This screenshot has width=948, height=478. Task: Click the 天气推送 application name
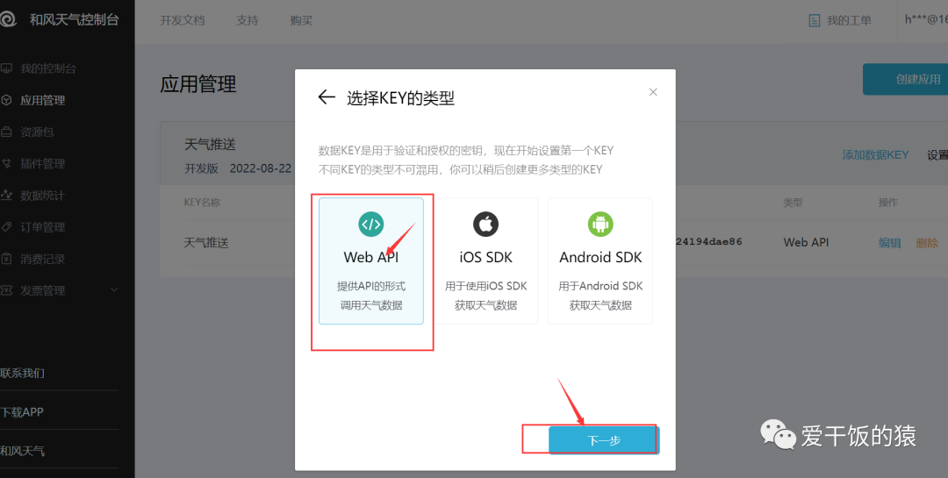pos(210,145)
